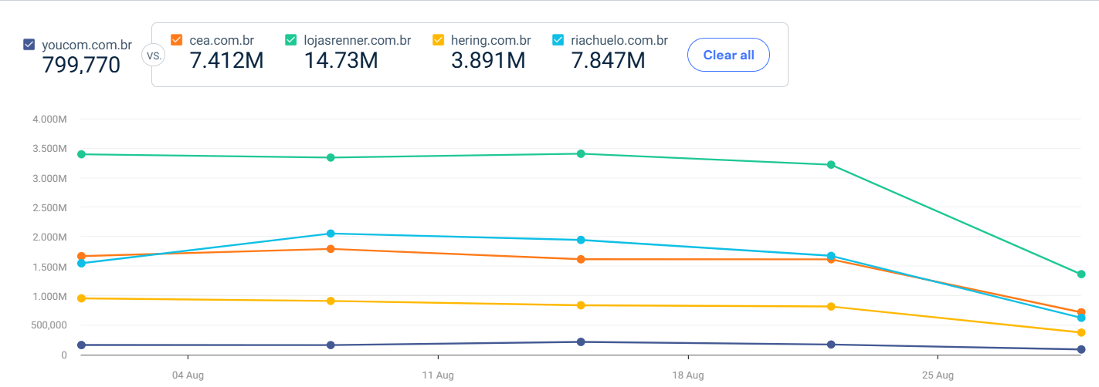
Task: Select the 7.412M value under cea.com.br
Action: 226,60
